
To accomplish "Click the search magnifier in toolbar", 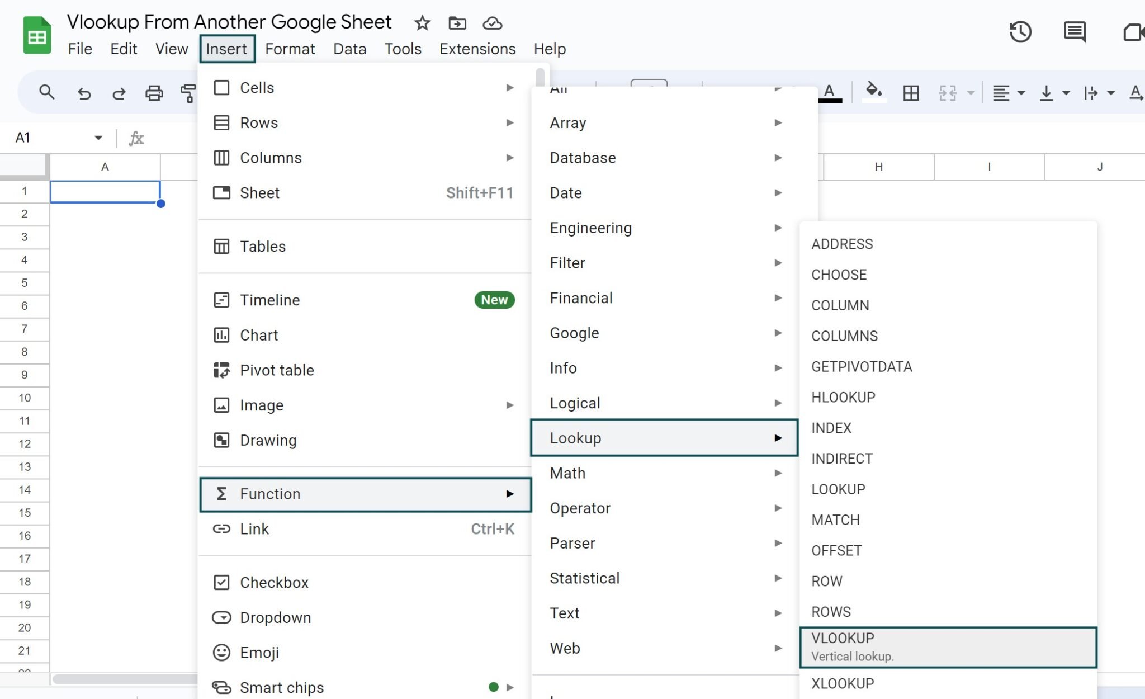I will pyautogui.click(x=47, y=92).
